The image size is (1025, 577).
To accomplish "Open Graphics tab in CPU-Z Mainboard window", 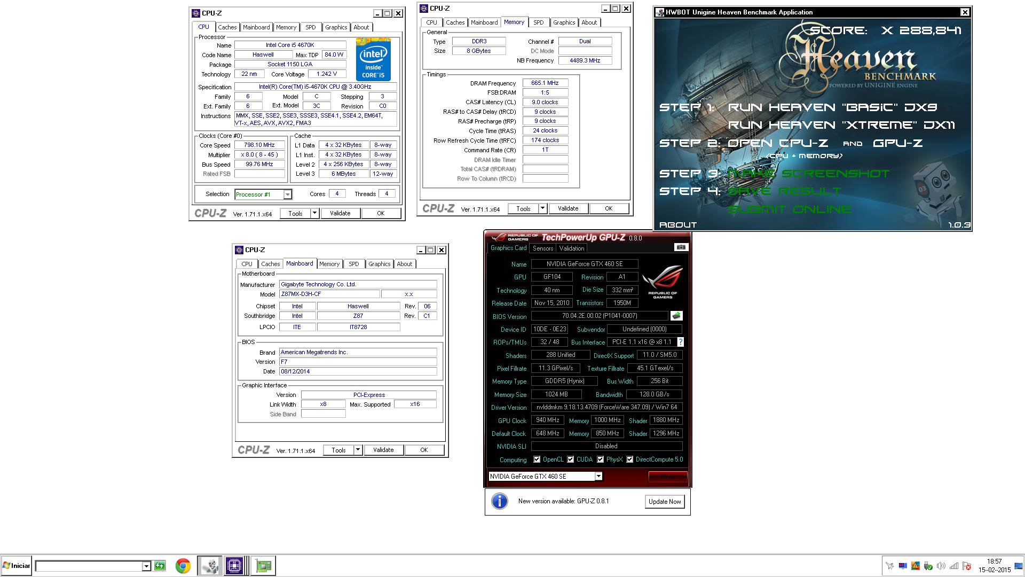I will (x=380, y=264).
